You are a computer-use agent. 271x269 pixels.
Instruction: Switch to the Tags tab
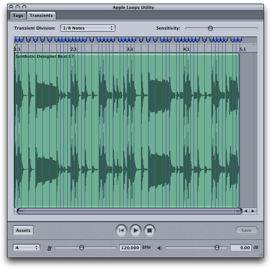18,15
